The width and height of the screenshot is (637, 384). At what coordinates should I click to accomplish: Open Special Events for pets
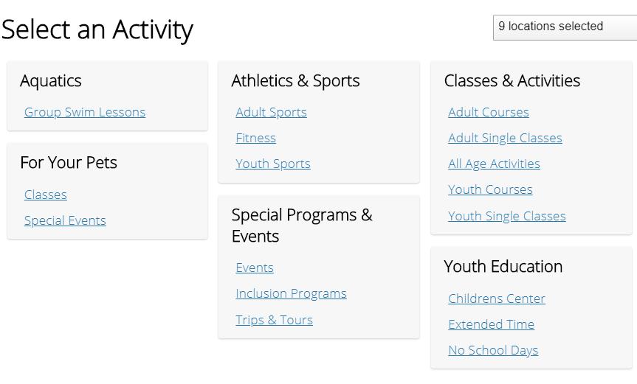[x=65, y=220]
